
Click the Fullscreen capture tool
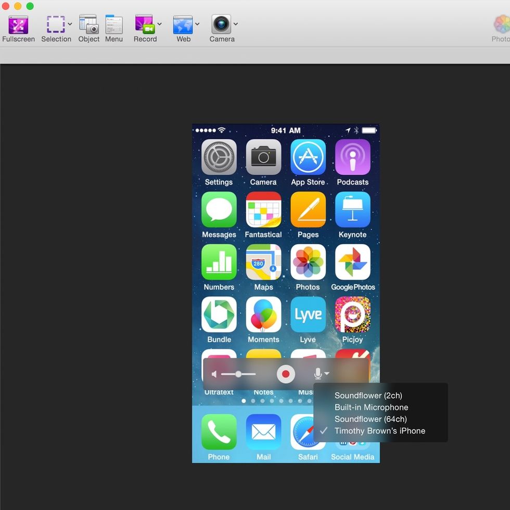click(18, 24)
